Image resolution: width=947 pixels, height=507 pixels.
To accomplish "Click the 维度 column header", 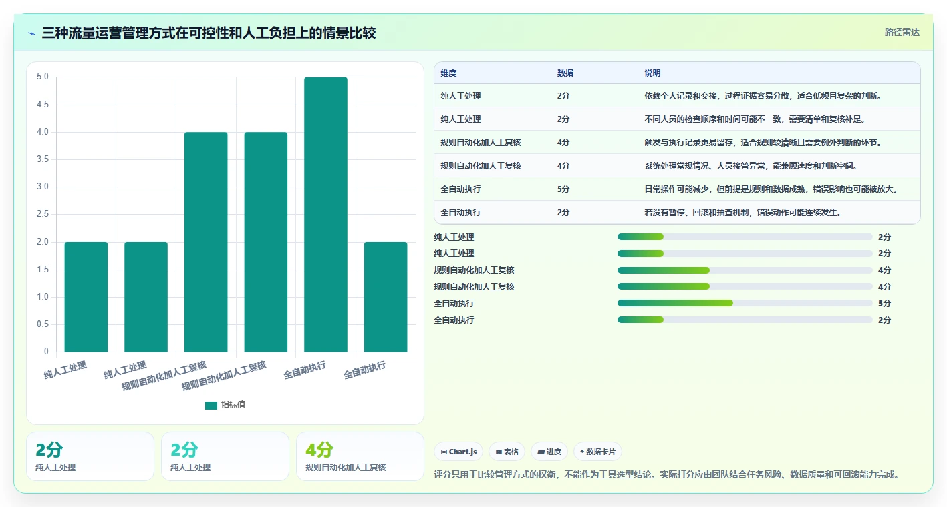I will click(x=449, y=73).
